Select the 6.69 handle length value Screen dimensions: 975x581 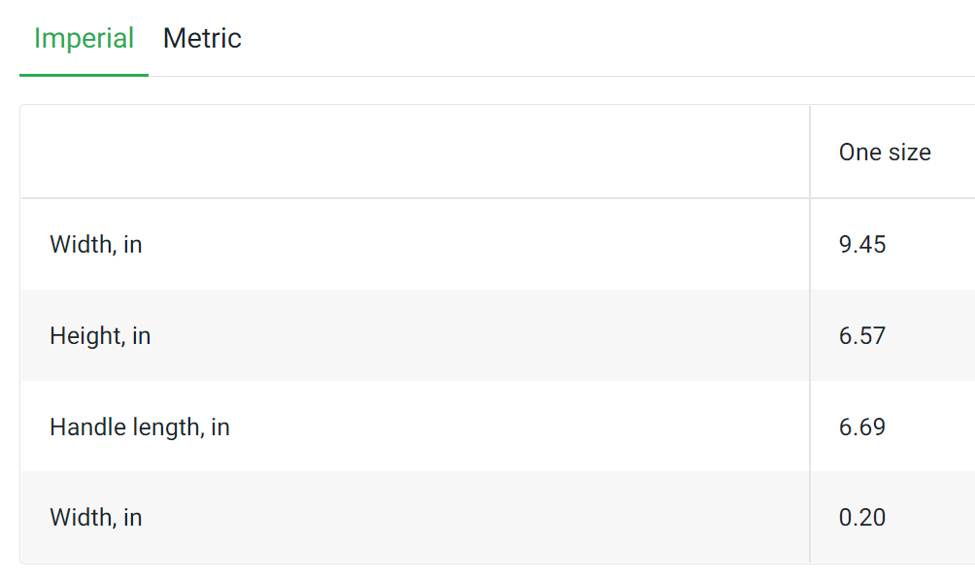coord(862,427)
